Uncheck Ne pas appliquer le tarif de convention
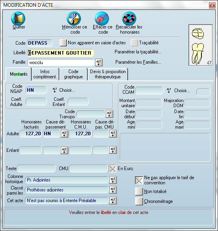This screenshot has height=231, width=218. click(x=139, y=180)
